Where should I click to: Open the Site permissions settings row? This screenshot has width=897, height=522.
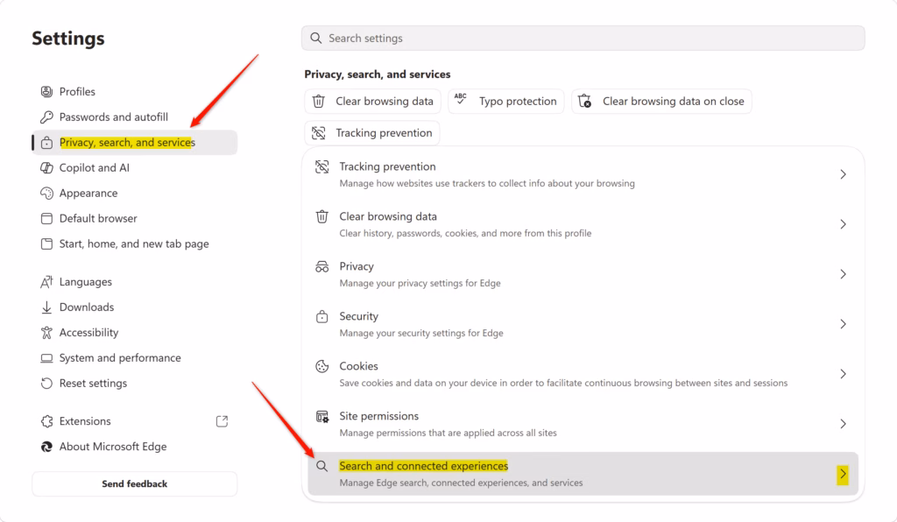tap(583, 424)
